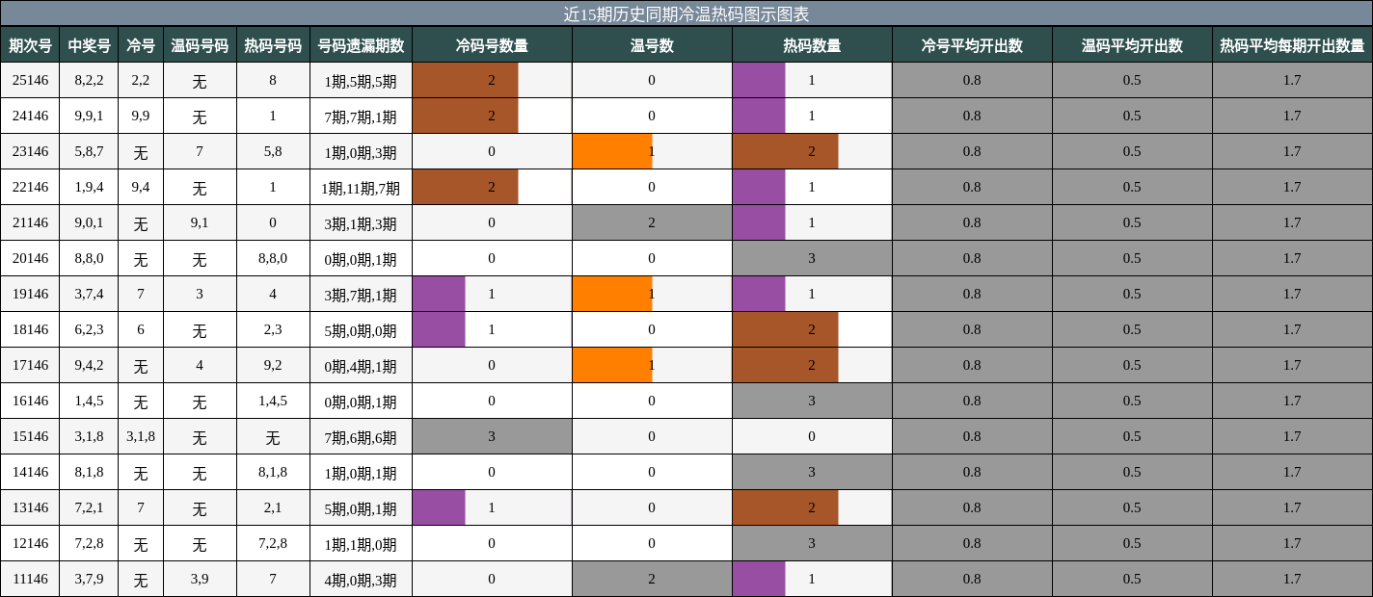Image resolution: width=1373 pixels, height=597 pixels.
Task: Click the 热码号码 column header
Action: (273, 45)
